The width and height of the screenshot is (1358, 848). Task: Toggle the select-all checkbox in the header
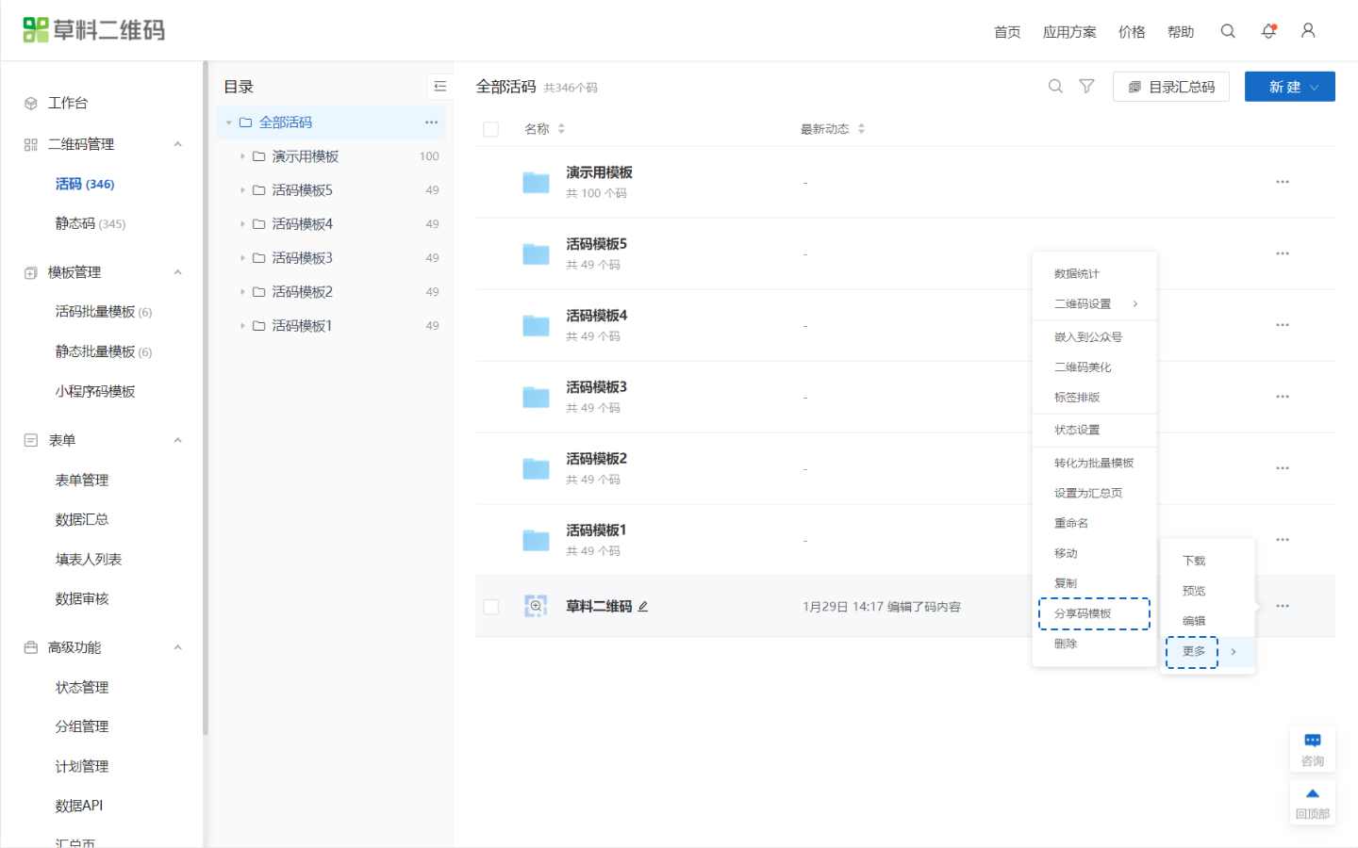click(x=490, y=129)
